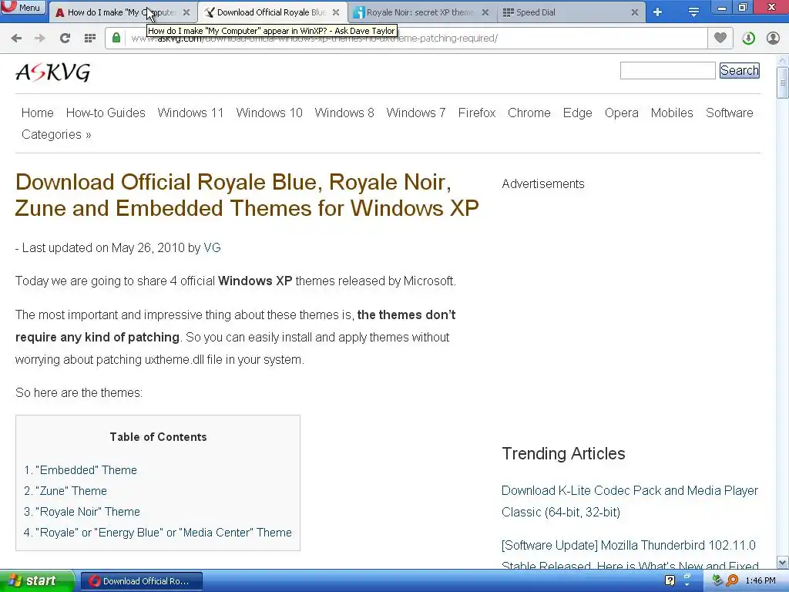The image size is (789, 592).
Task: Open a new tab with plus icon
Action: click(658, 12)
